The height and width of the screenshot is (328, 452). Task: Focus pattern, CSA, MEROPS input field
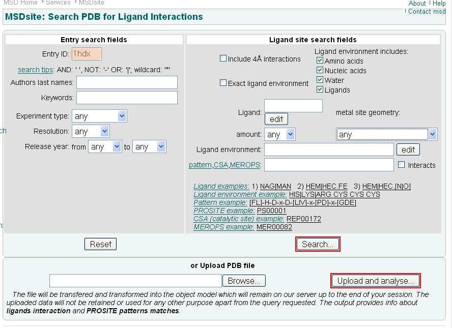click(x=329, y=165)
